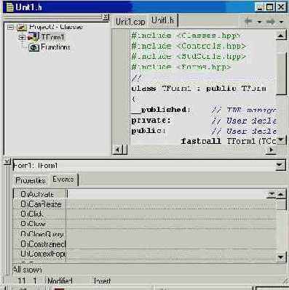Navigate forward with the right arrow icon

[270, 22]
